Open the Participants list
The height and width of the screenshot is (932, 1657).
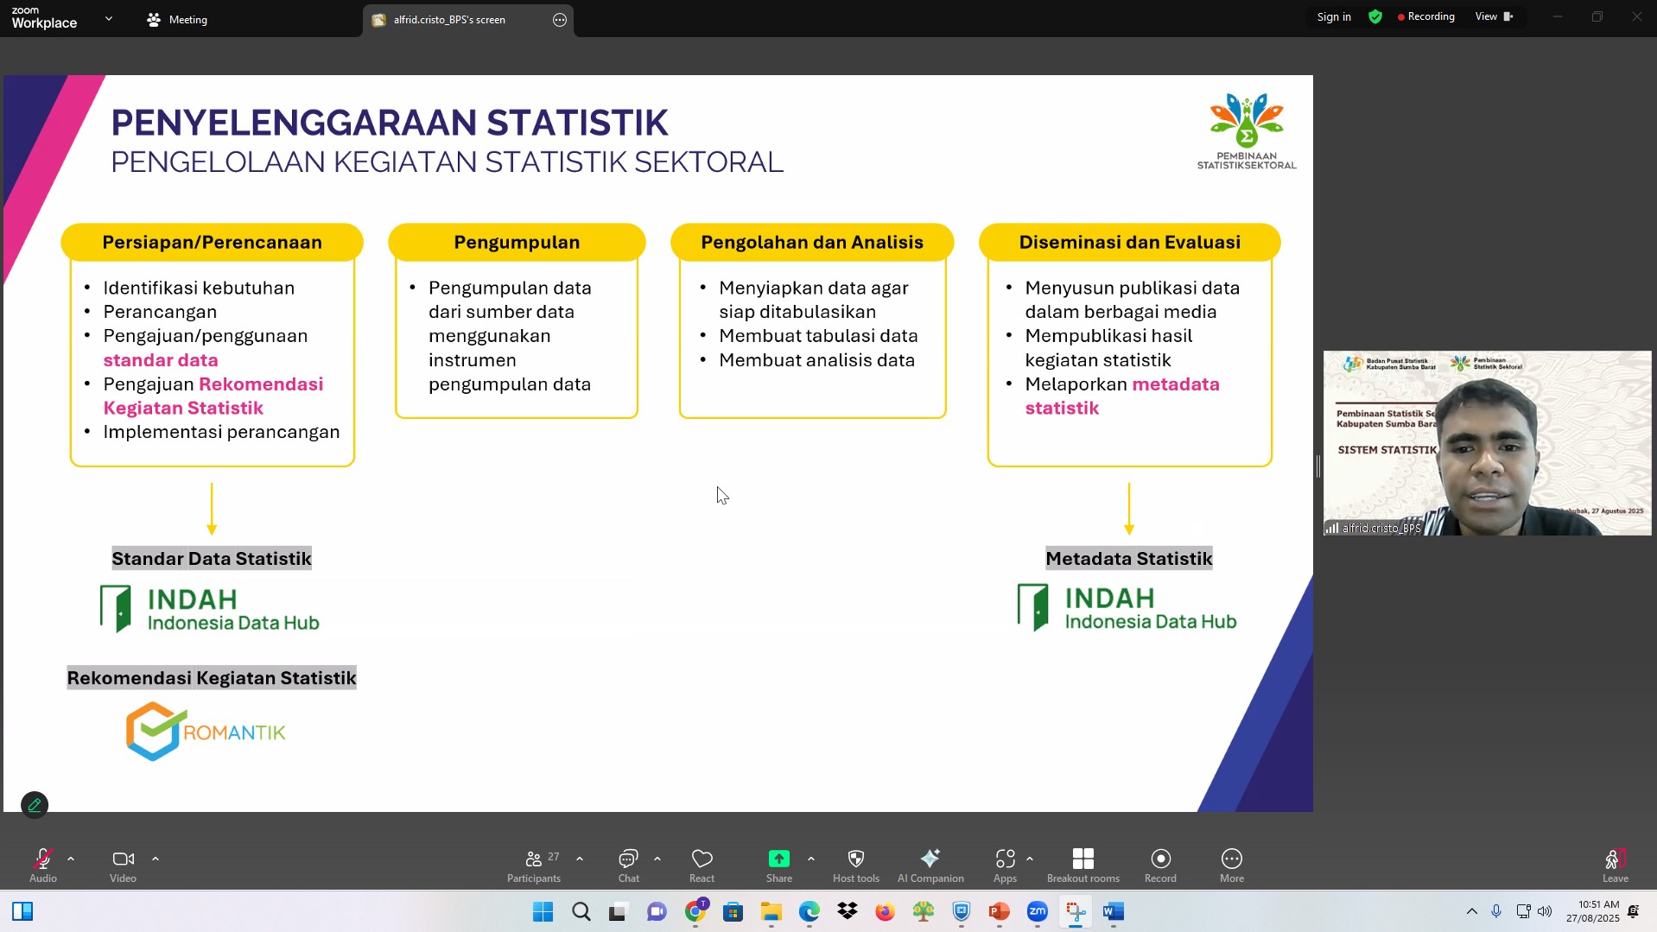(x=534, y=865)
